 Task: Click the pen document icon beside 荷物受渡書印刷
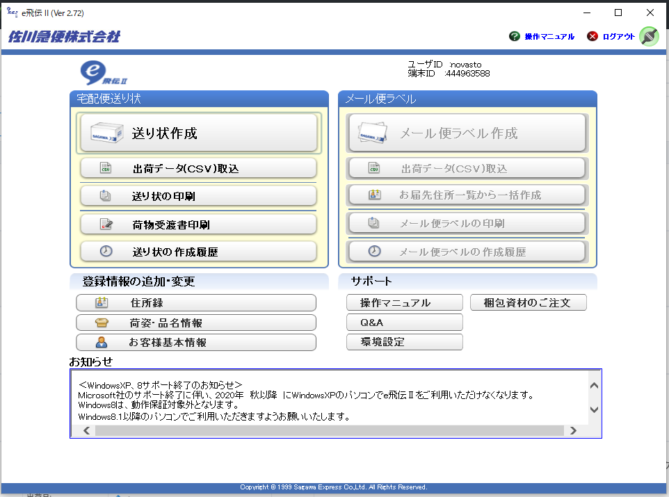106,224
